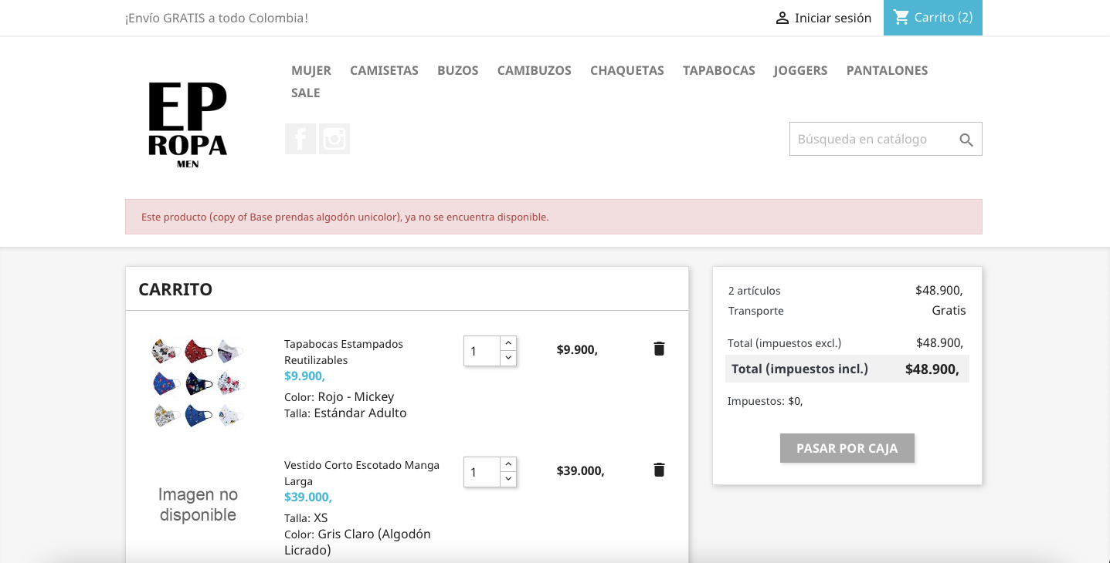The width and height of the screenshot is (1110, 563).
Task: Remove Vestido Corto item using trash icon
Action: click(x=659, y=470)
